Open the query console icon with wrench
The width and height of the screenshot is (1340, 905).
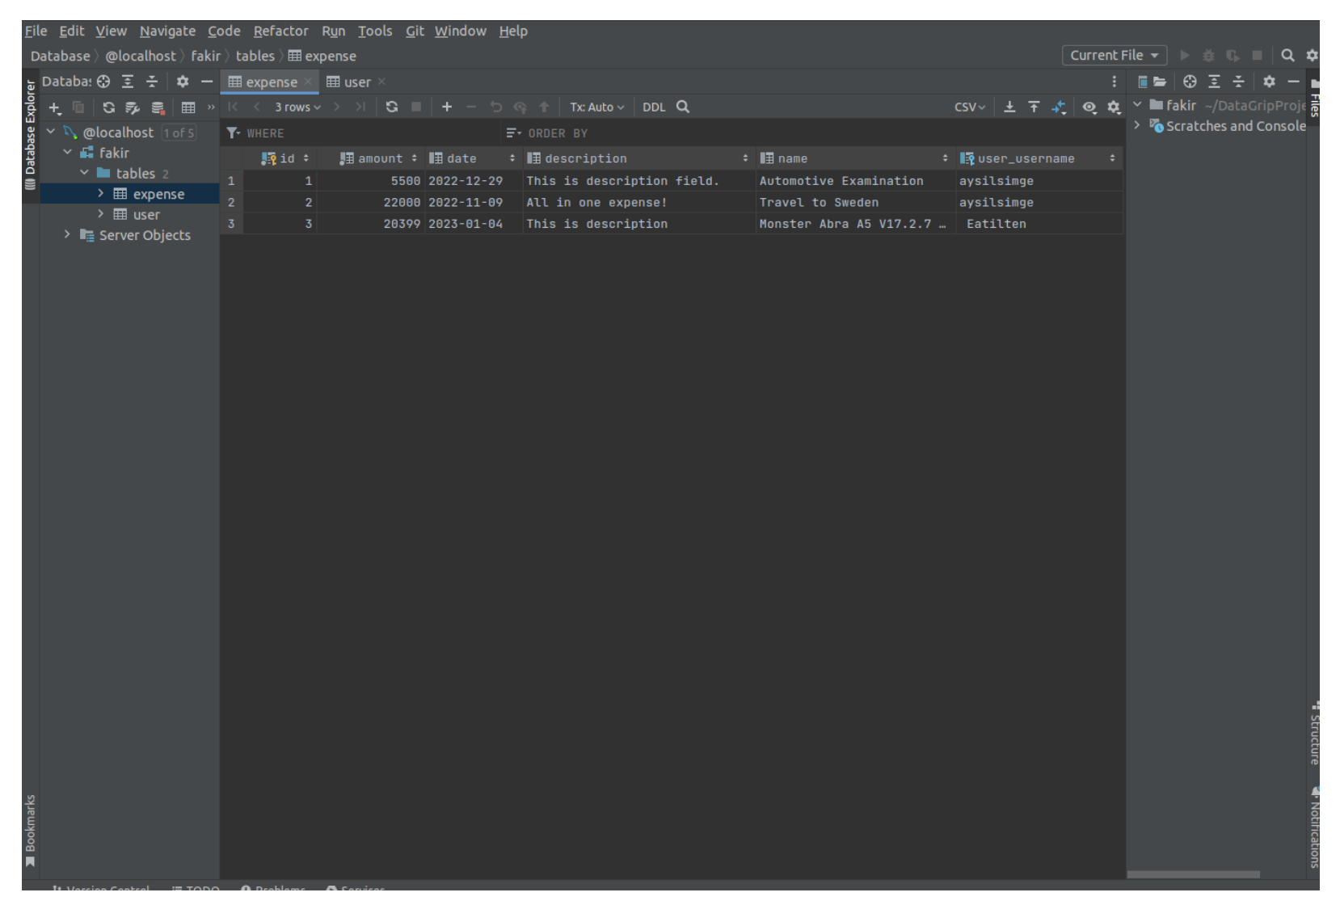coord(133,107)
